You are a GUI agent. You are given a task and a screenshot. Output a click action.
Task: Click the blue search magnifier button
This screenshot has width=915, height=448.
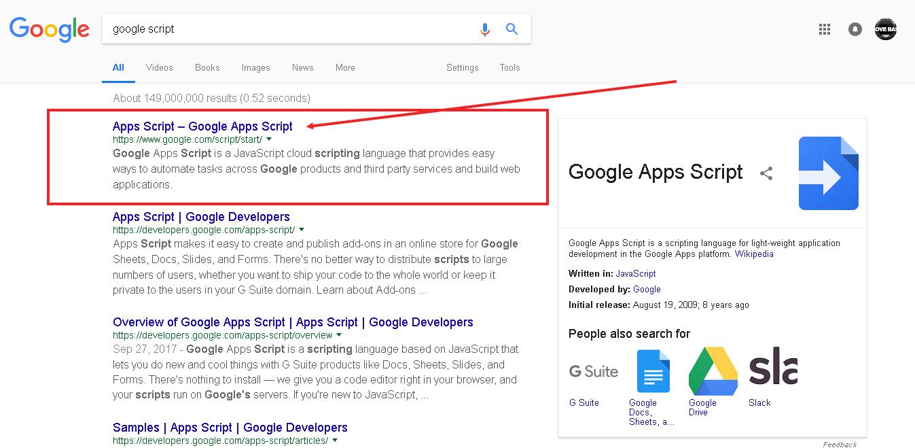pos(512,29)
